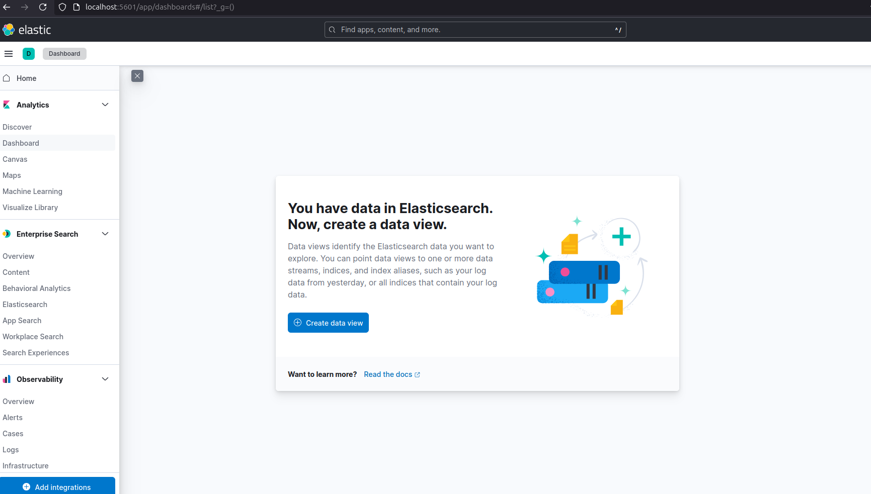Click the Elastic logo in header

27,30
